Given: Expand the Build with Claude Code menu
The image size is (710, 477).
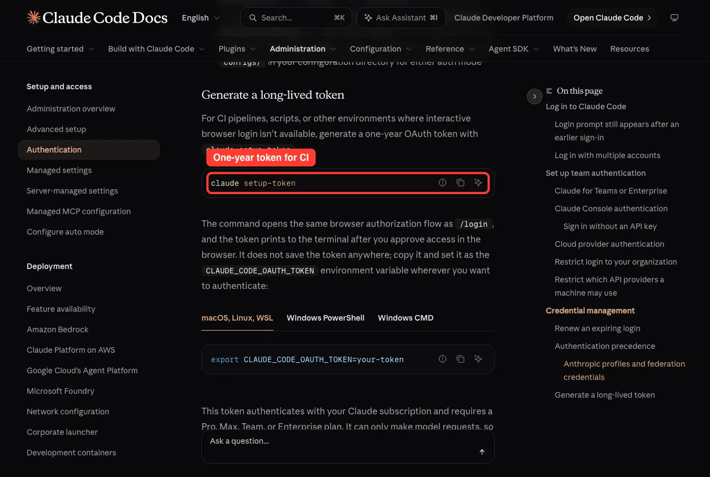Looking at the screenshot, I should [x=156, y=49].
